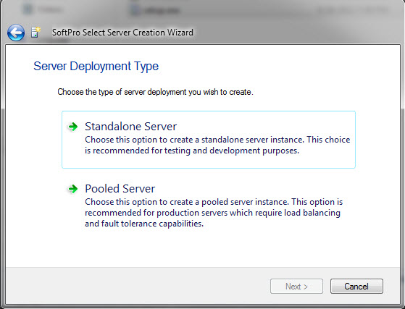Click the Server Deployment Type heading
The image size is (405, 309).
pos(96,67)
